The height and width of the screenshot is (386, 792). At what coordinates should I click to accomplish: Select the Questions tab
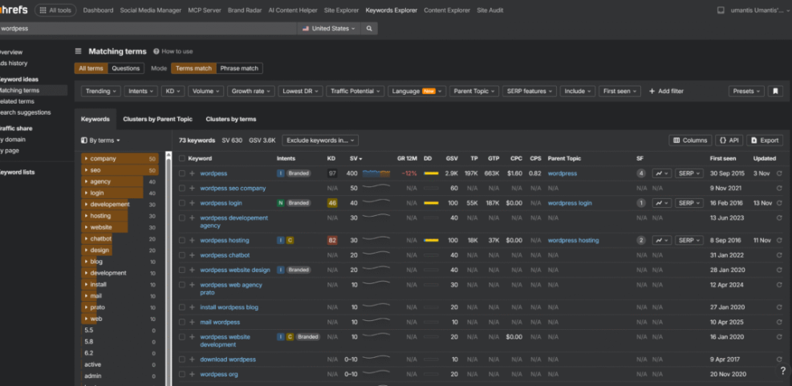click(x=126, y=69)
